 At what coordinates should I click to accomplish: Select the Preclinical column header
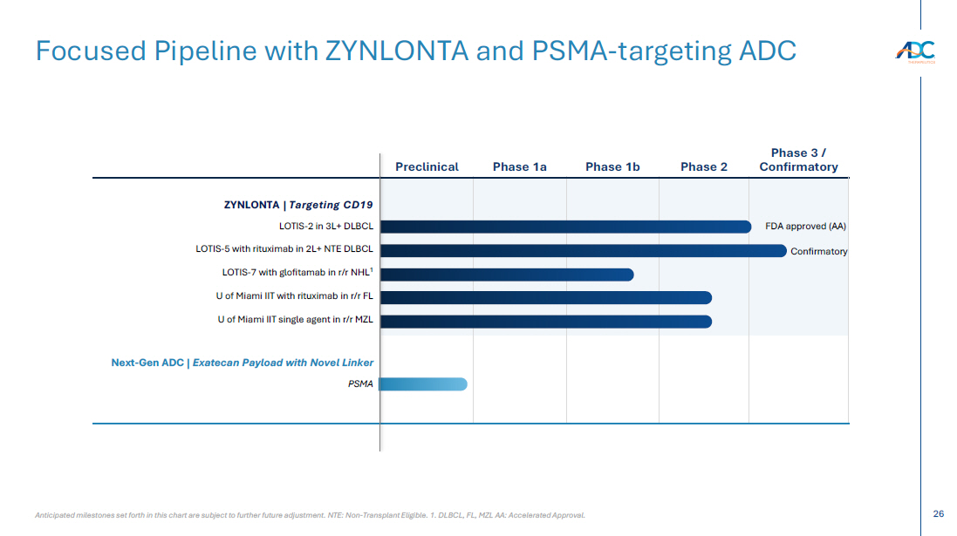tap(427, 166)
